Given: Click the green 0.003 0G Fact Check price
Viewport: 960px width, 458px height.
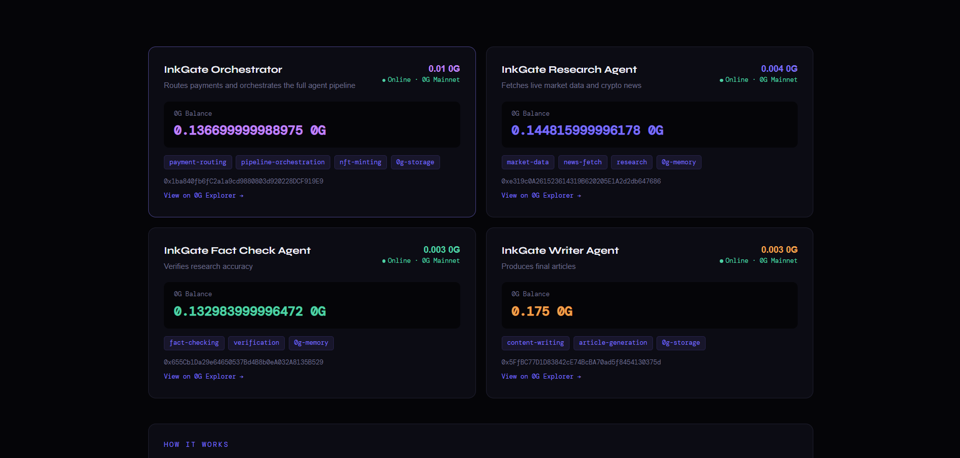Looking at the screenshot, I should pyautogui.click(x=442, y=250).
